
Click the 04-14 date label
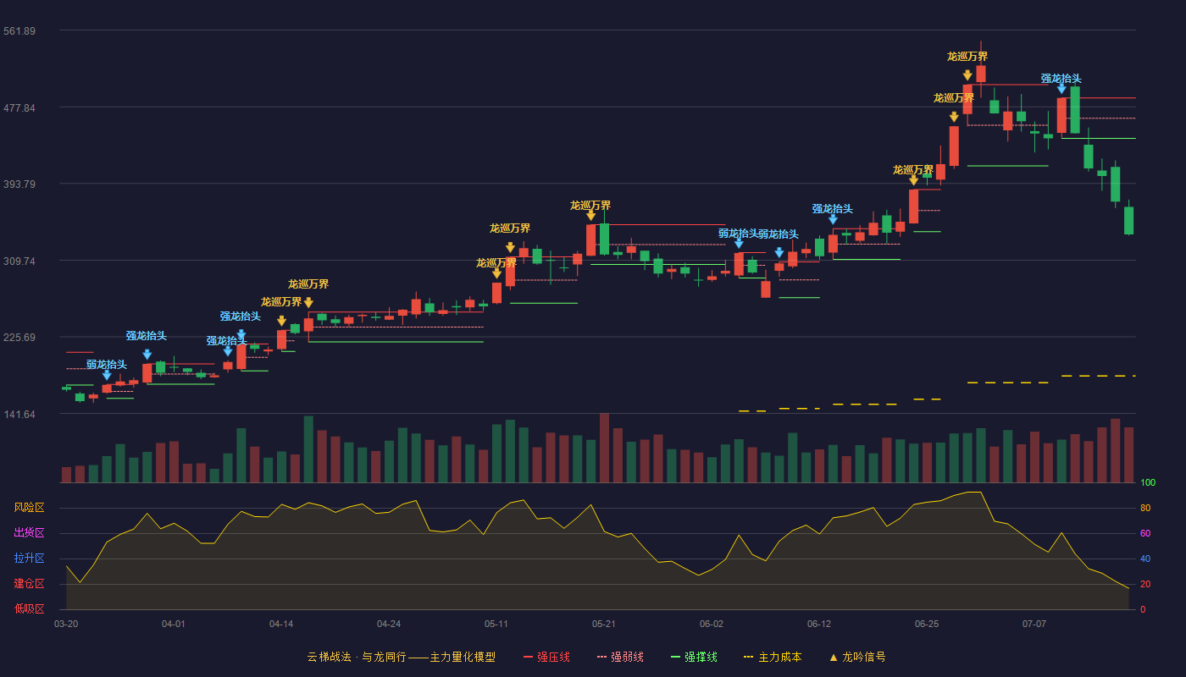(281, 624)
